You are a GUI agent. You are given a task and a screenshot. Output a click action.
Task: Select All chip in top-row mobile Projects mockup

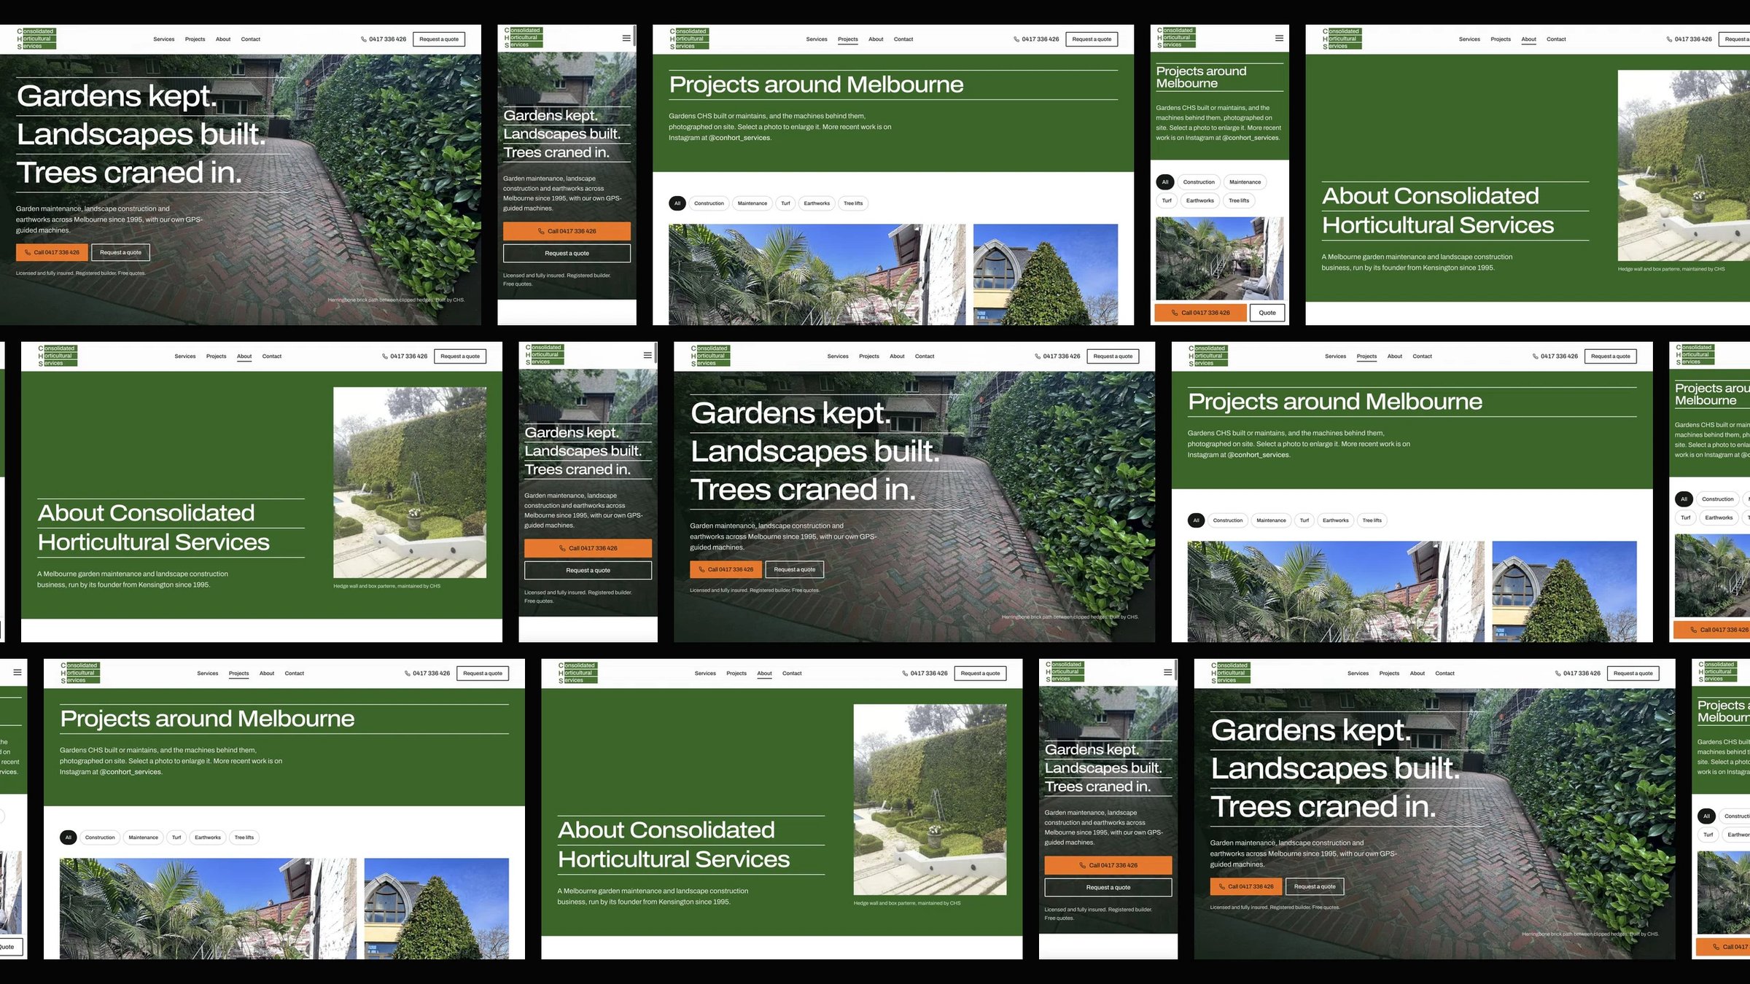1164,182
